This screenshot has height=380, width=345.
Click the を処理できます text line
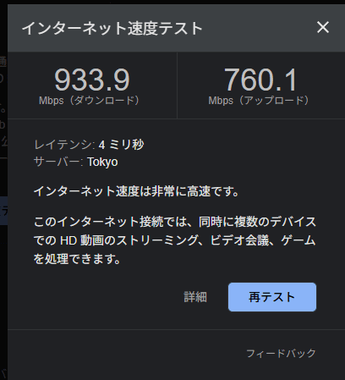[77, 259]
